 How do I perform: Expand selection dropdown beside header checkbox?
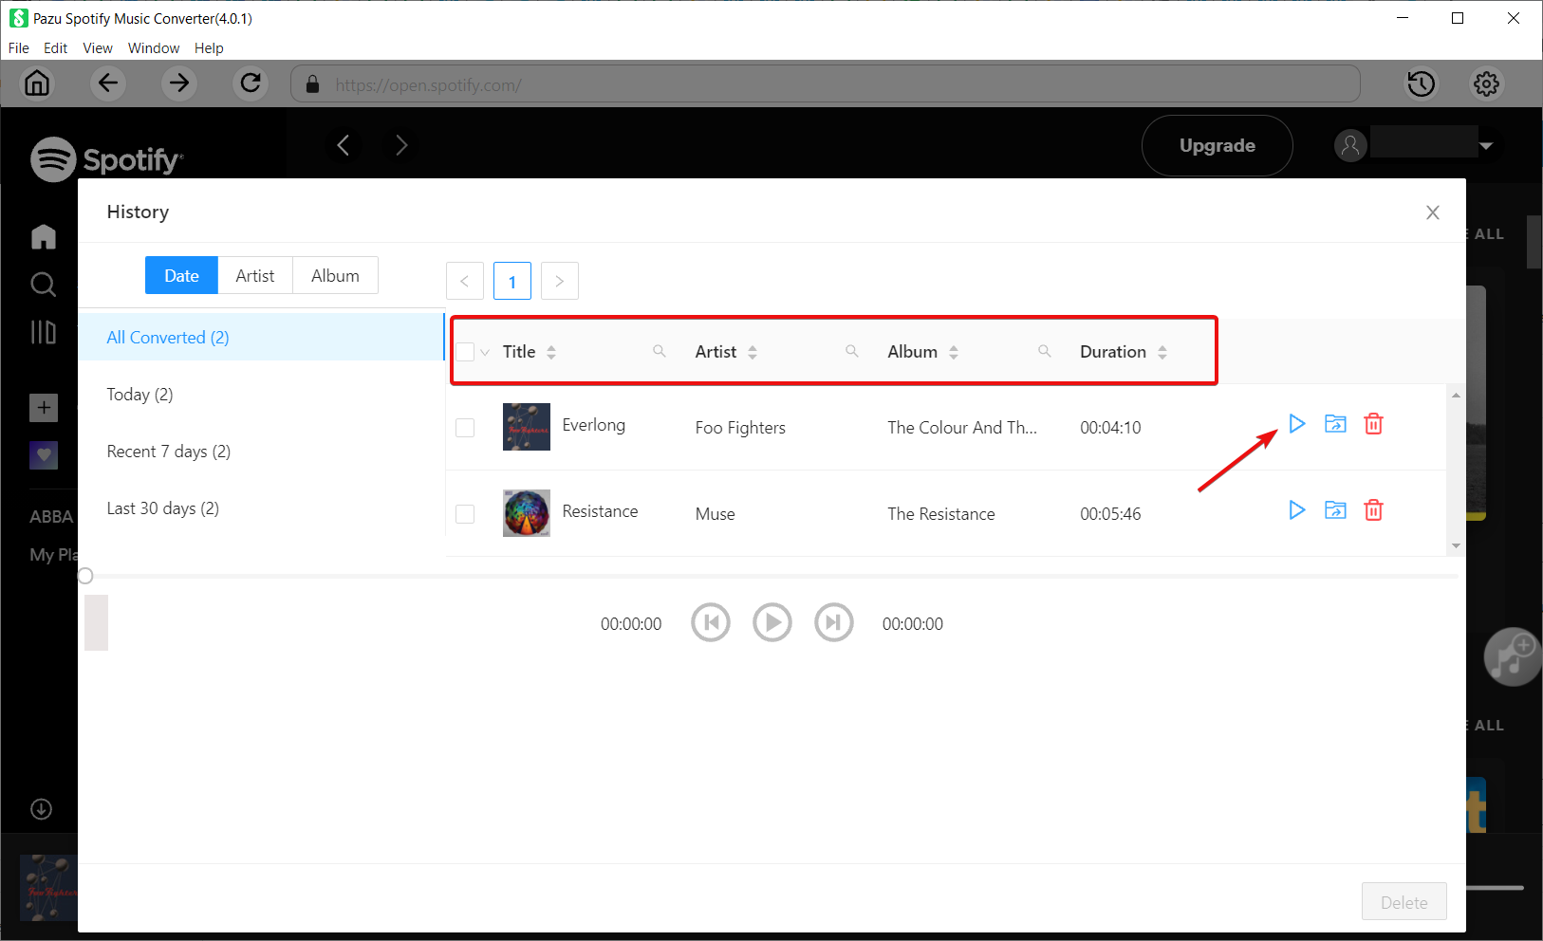coord(485,353)
